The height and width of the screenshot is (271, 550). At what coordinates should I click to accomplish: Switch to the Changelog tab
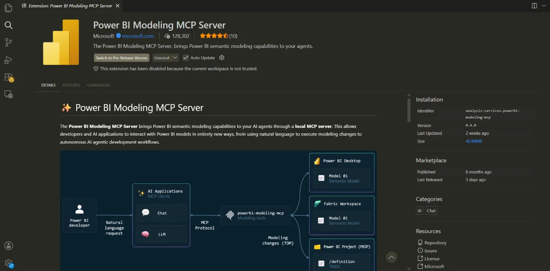click(x=99, y=85)
